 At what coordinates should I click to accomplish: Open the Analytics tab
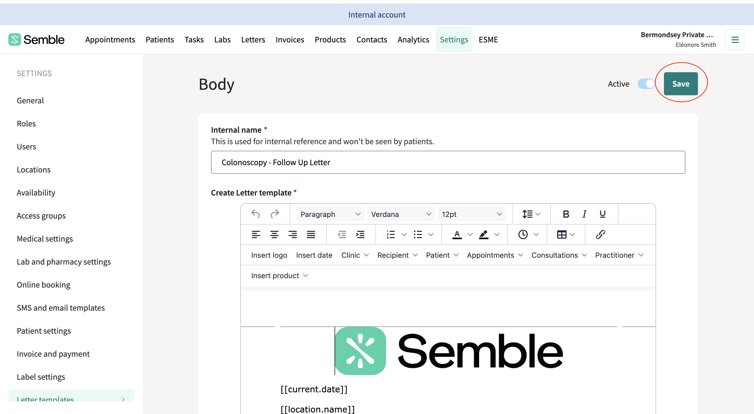413,40
